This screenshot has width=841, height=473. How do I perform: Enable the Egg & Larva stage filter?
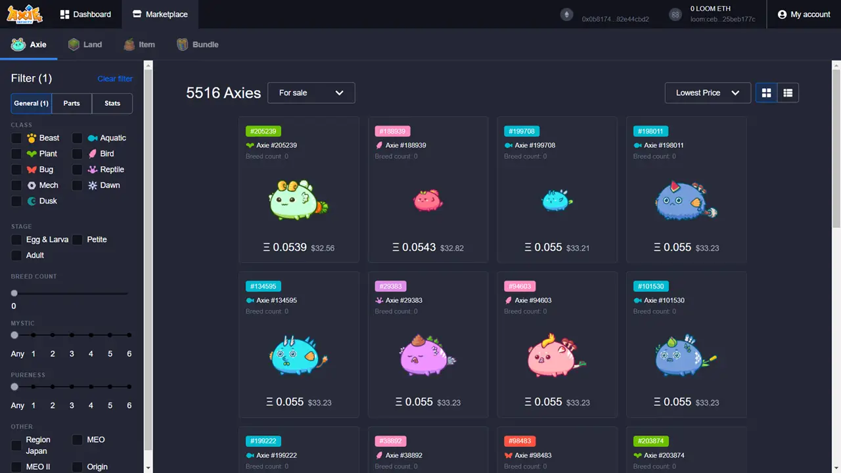pyautogui.click(x=16, y=240)
